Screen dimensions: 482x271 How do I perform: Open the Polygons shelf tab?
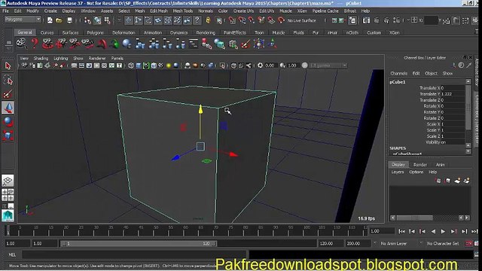[96, 32]
